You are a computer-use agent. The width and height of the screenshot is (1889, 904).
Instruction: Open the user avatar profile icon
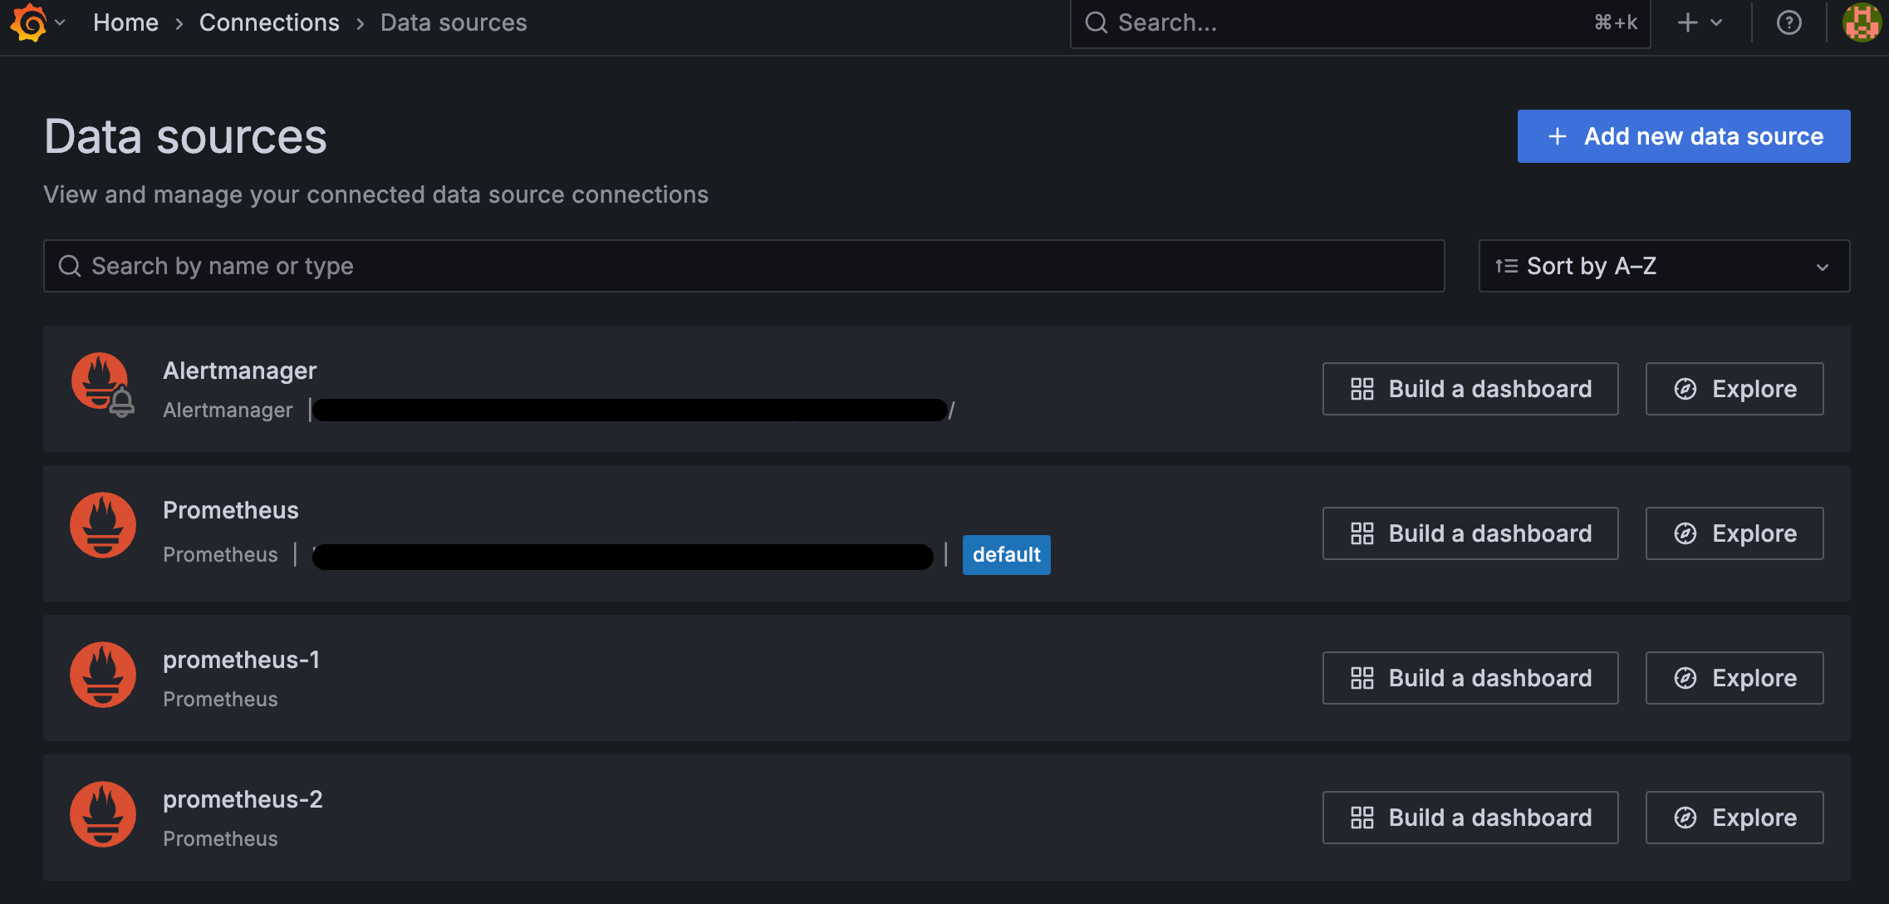(x=1862, y=22)
